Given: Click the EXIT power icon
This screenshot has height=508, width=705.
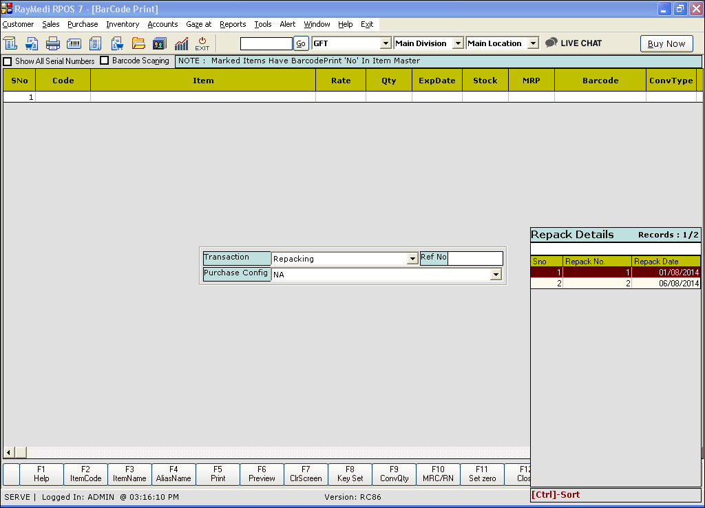Looking at the screenshot, I should click(202, 43).
